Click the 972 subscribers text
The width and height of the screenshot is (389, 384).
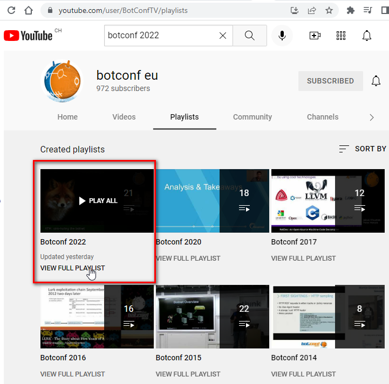pyautogui.click(x=123, y=88)
